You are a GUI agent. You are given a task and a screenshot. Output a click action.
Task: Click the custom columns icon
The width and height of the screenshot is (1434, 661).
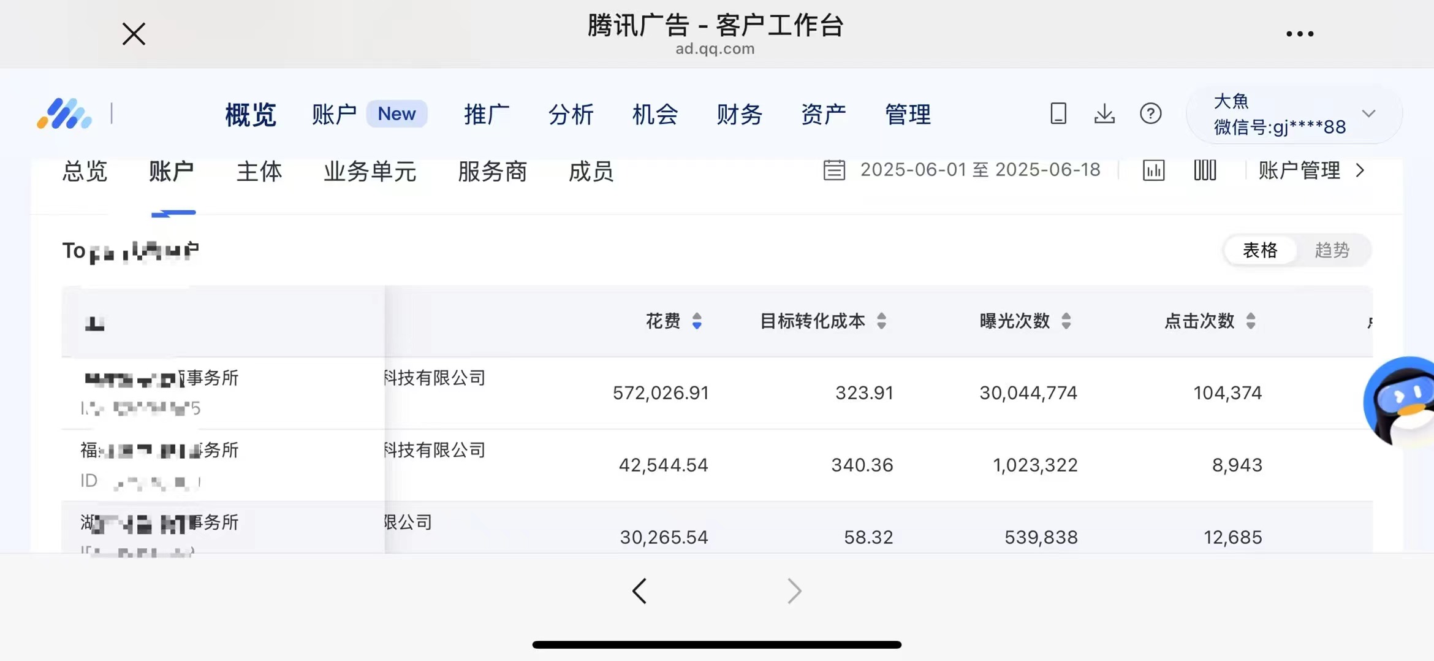pos(1205,170)
